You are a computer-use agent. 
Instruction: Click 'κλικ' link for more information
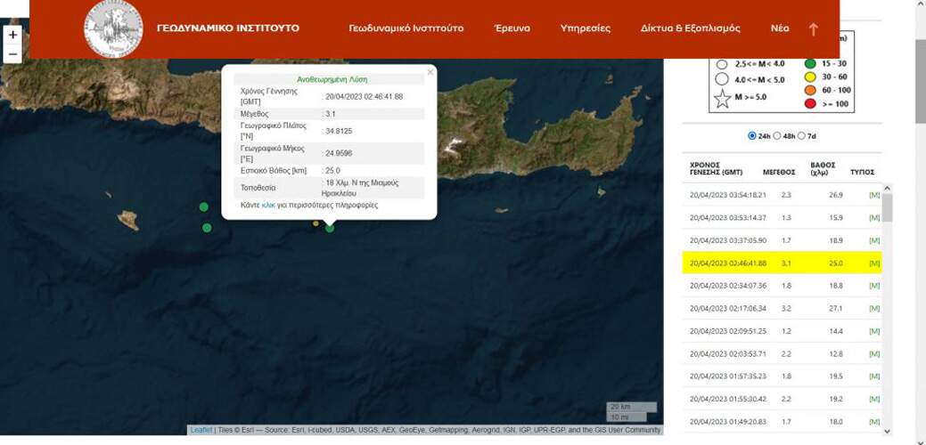point(268,205)
